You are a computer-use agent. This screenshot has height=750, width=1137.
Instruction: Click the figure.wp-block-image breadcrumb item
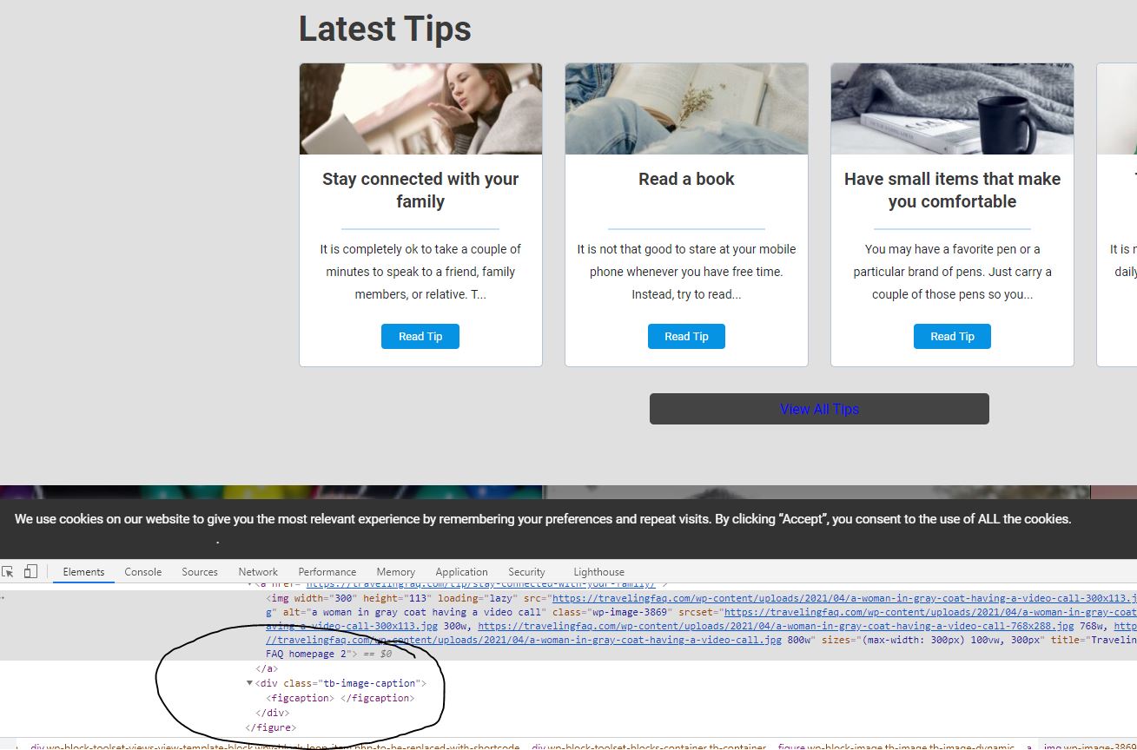tap(896, 747)
